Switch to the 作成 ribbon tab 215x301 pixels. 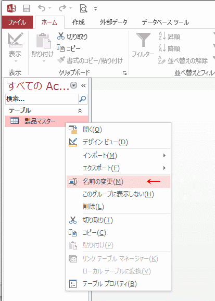point(78,22)
